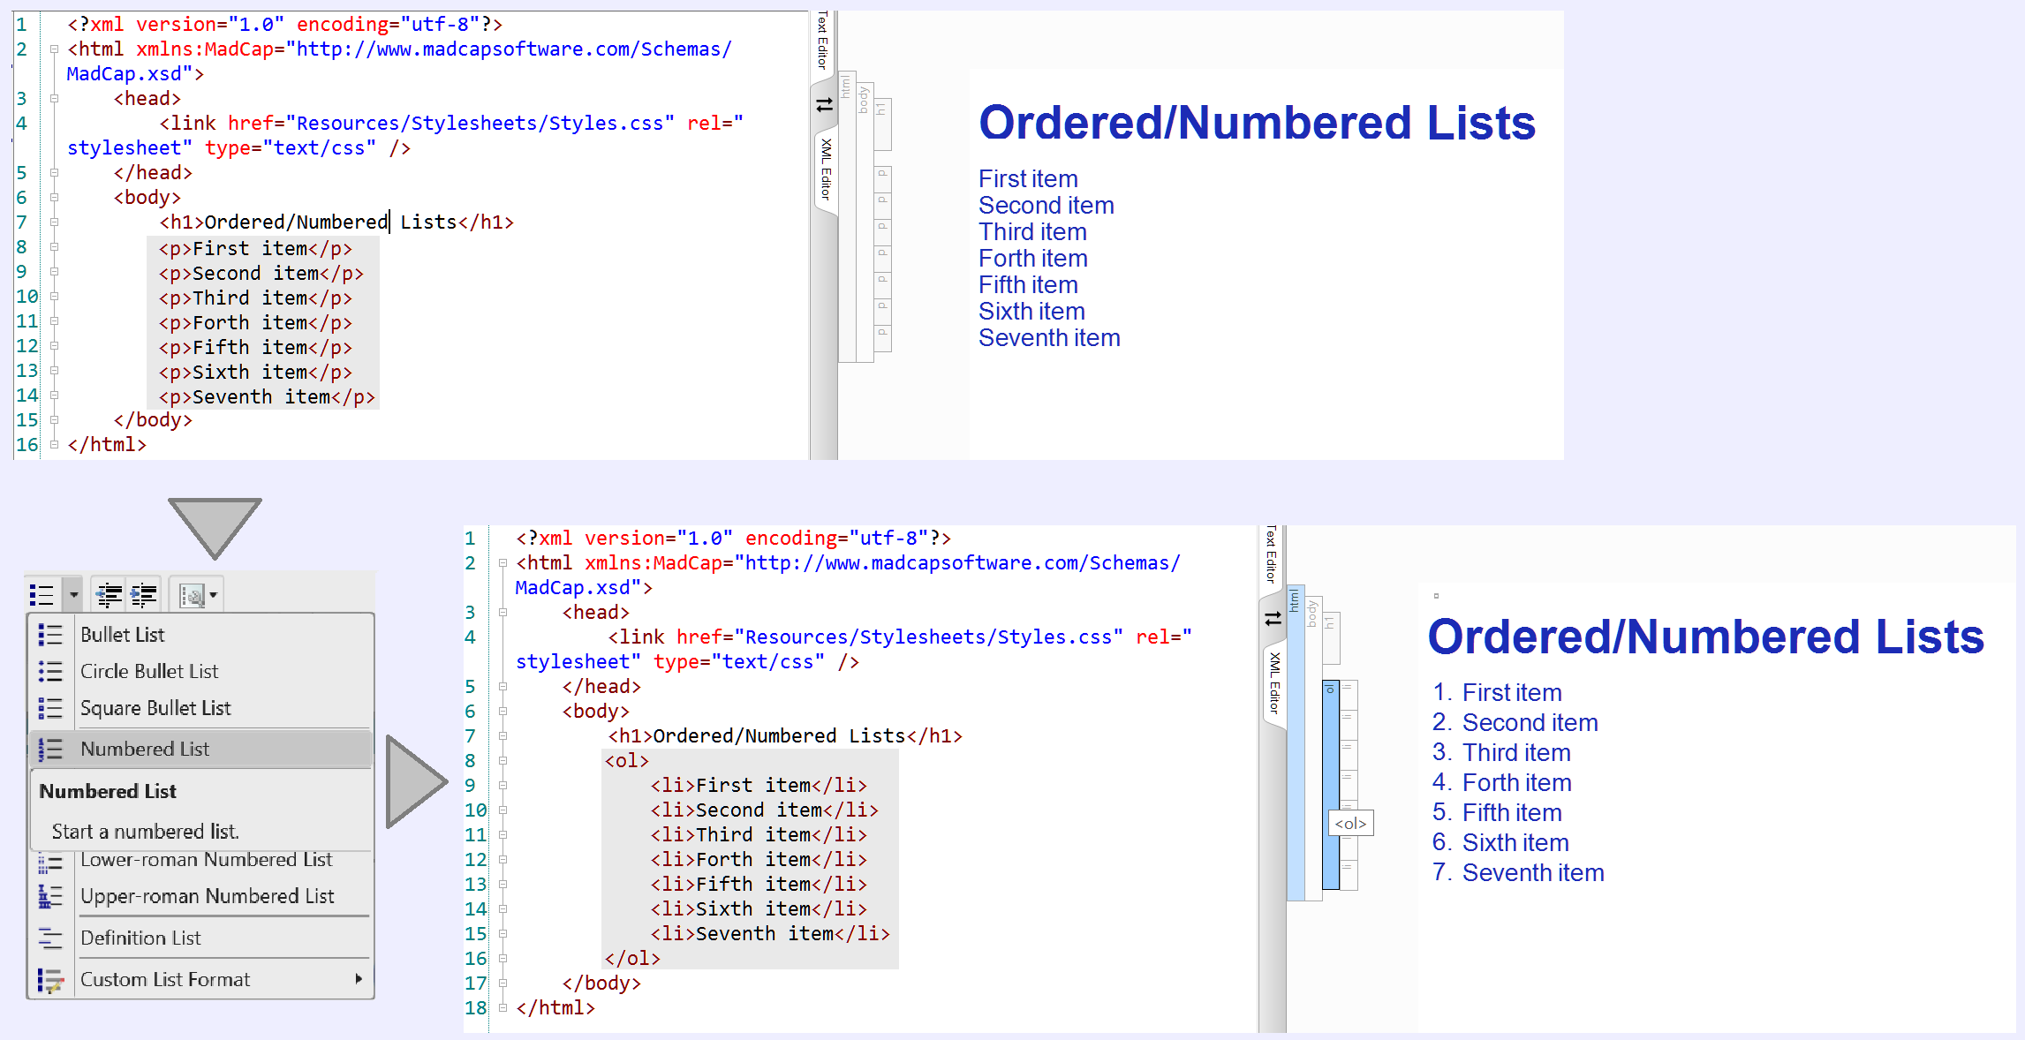Choose Upper-roman Numbered List
2025x1040 pixels.
[207, 897]
